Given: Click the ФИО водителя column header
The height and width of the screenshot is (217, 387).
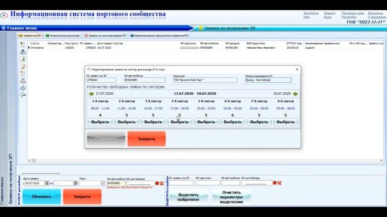Looking at the screenshot, I should tap(255, 43).
